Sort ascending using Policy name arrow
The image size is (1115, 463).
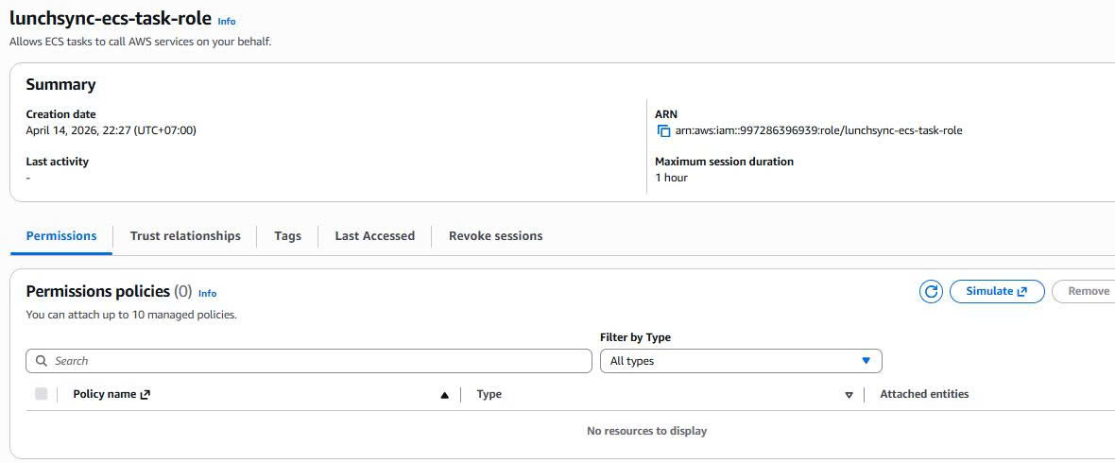pyautogui.click(x=444, y=395)
